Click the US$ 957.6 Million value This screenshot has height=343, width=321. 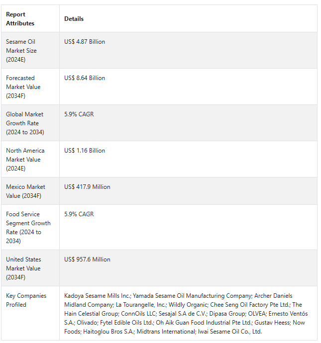(x=87, y=259)
